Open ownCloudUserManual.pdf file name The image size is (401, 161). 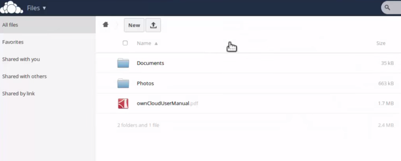click(x=168, y=103)
